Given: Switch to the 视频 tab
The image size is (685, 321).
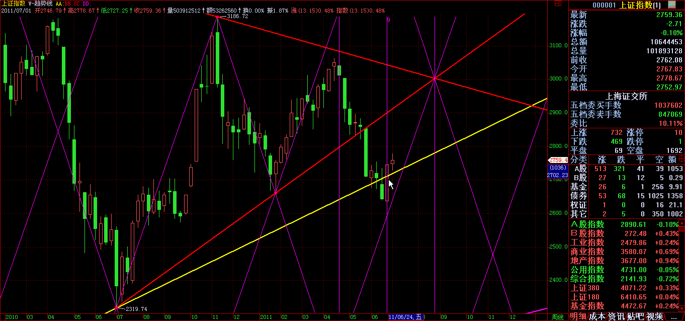Looking at the screenshot, I should click(x=654, y=316).
